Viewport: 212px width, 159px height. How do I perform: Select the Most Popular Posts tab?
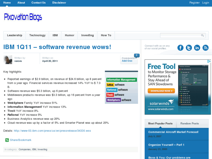pyautogui.click(x=160, y=123)
